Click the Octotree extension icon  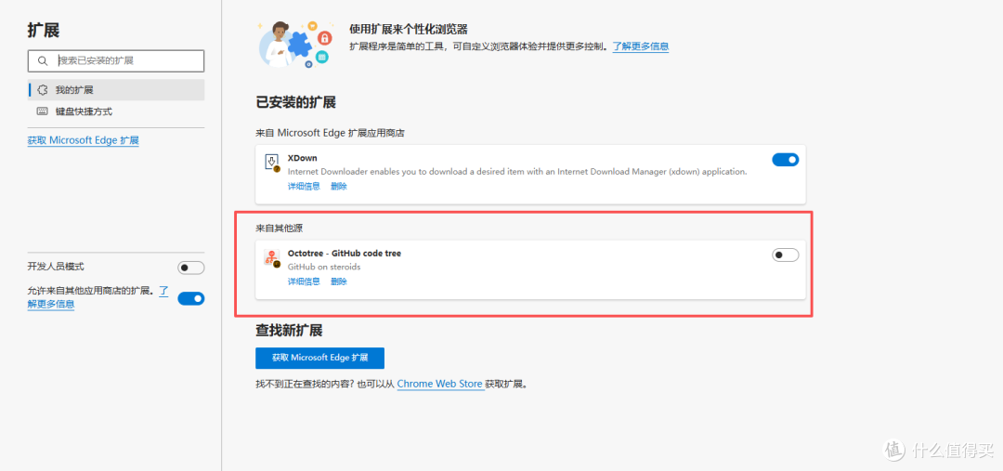coord(272,258)
